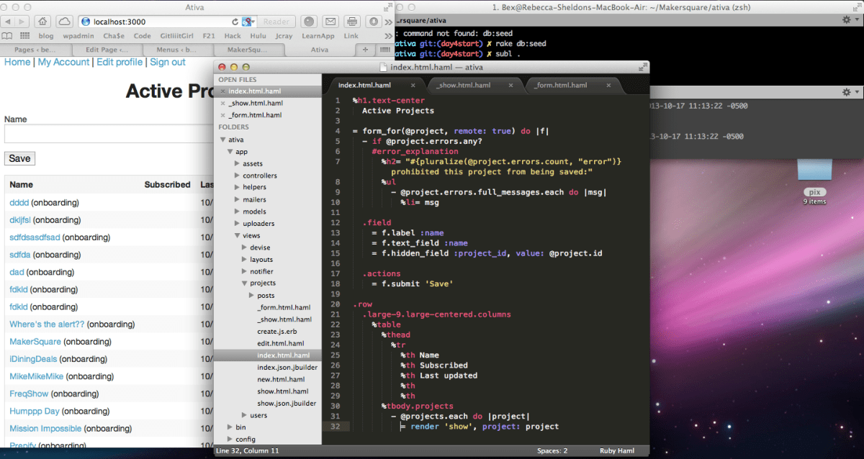Click the mail envelope toolbar icon
Viewport: 864px width, 459px height.
click(330, 22)
